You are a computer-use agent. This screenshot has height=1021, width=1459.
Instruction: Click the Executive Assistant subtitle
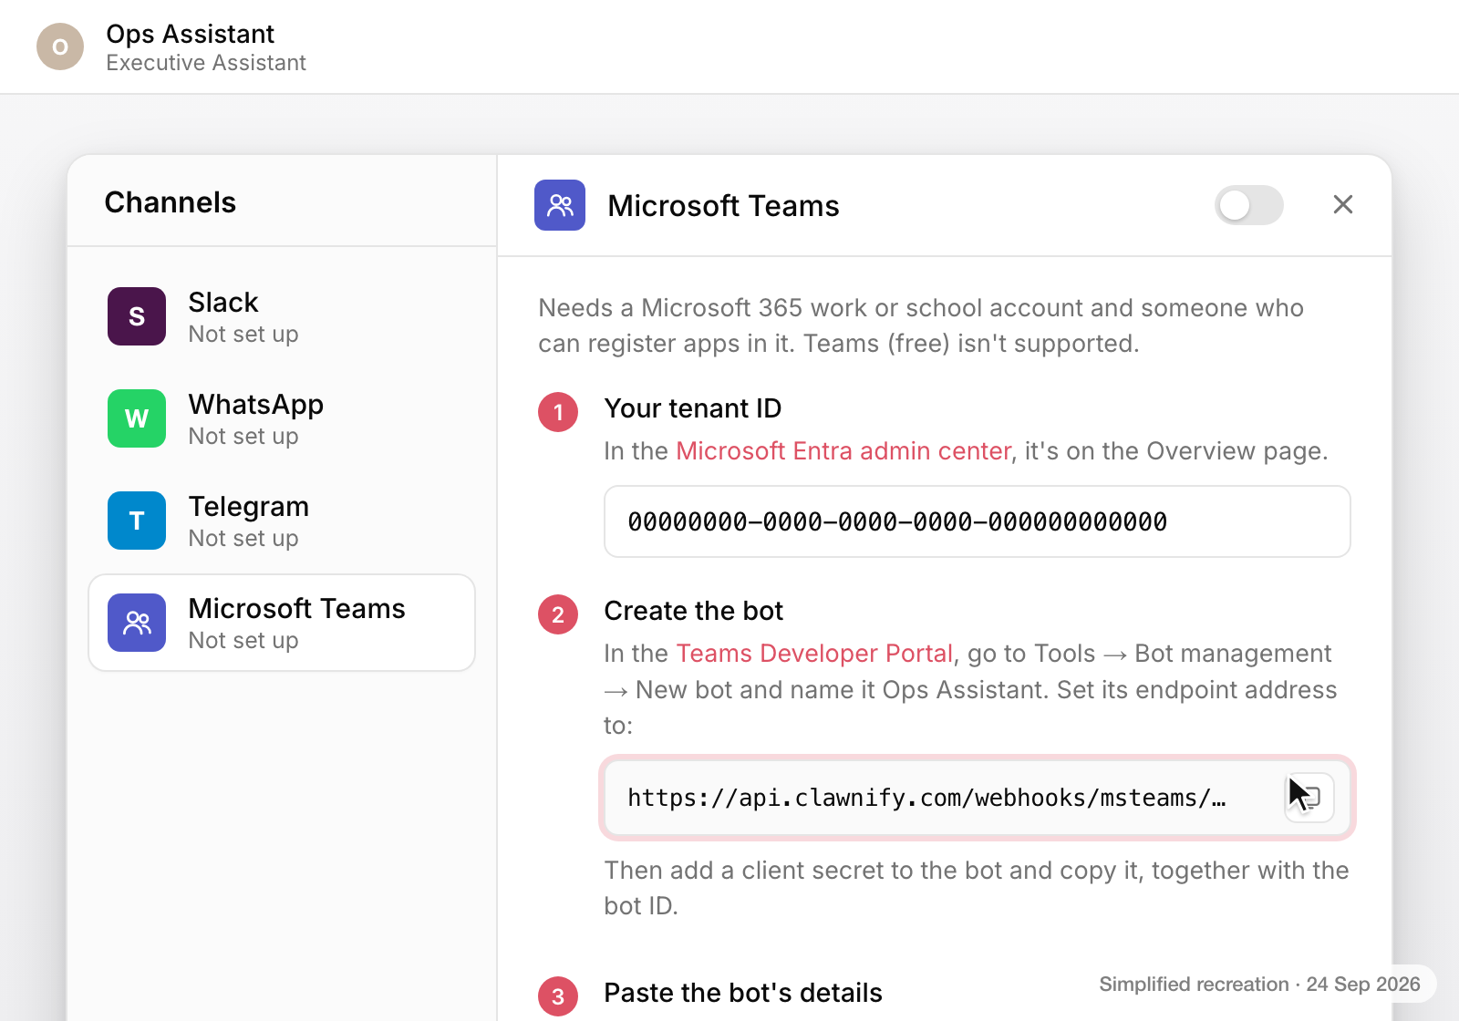206,63
